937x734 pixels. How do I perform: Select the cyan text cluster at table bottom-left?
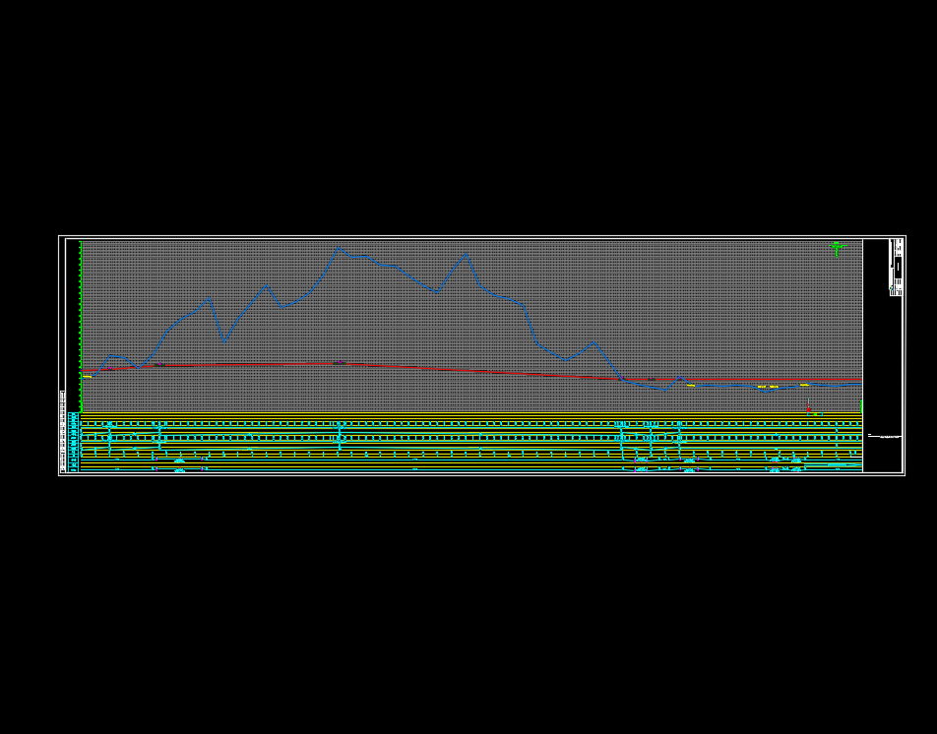point(179,470)
